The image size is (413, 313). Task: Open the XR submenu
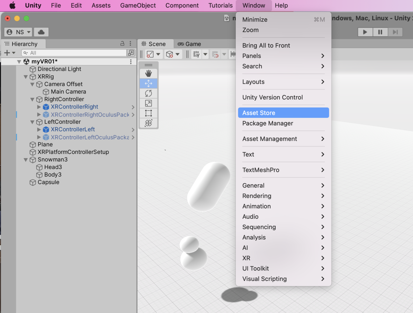[284, 258]
